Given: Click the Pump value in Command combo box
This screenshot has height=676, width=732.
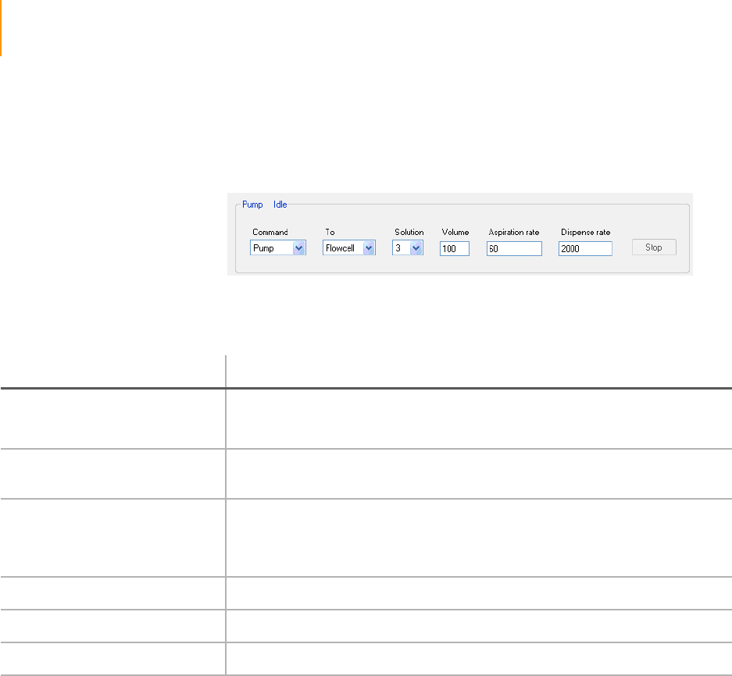Looking at the screenshot, I should click(x=270, y=248).
